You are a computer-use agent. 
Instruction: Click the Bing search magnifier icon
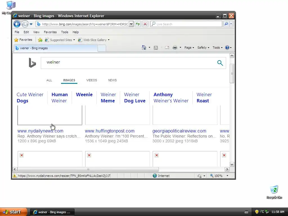coord(220,63)
